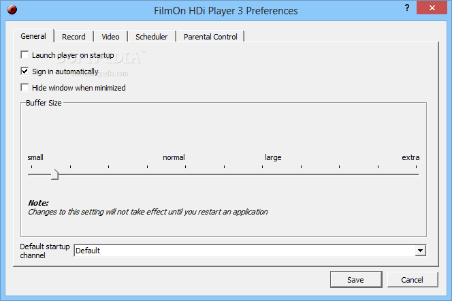Cancel the preferences dialog
This screenshot has width=452, height=301.
point(413,280)
